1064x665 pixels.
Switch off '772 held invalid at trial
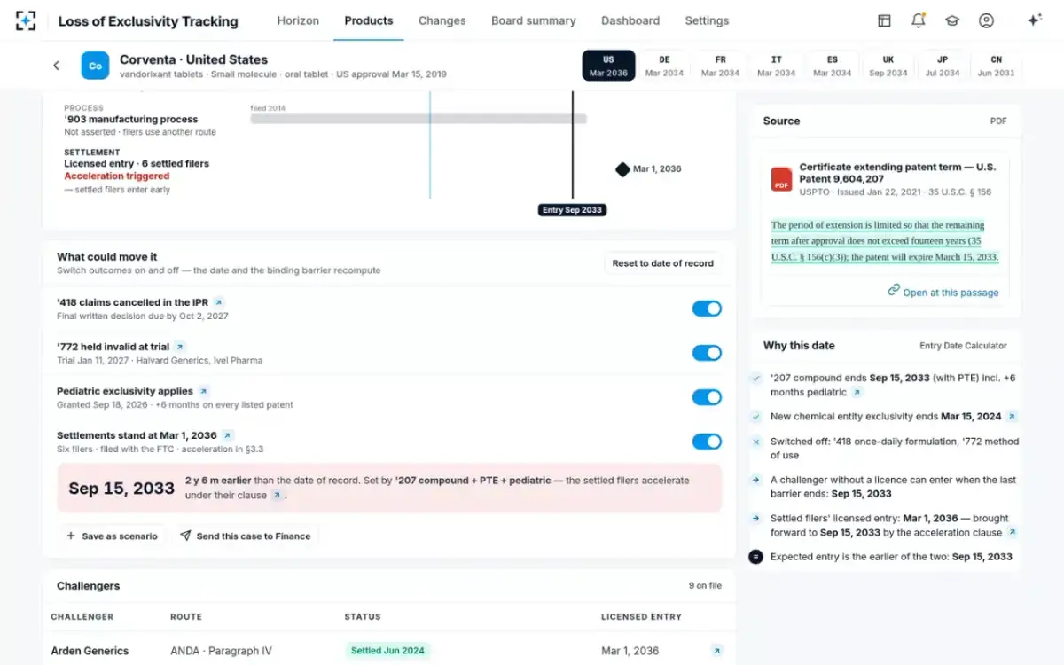tap(707, 353)
